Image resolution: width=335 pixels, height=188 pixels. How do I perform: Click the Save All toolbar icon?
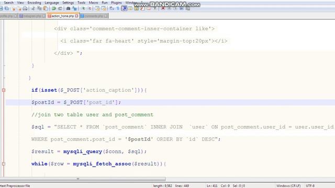tap(7, 8)
